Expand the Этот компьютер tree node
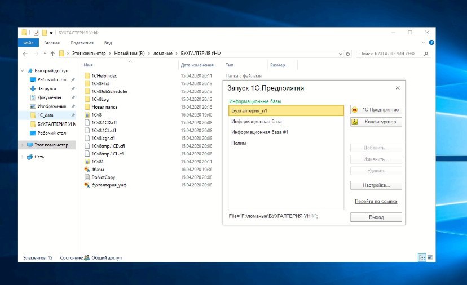Viewport: 467px width, 285px height. coord(23,145)
